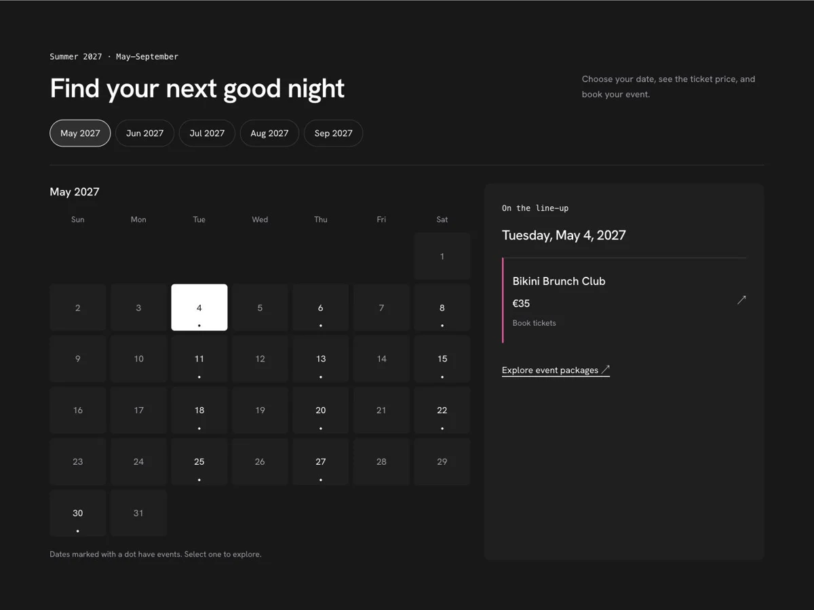Click the On the line-up label
Image resolution: width=814 pixels, height=610 pixels.
tap(535, 208)
